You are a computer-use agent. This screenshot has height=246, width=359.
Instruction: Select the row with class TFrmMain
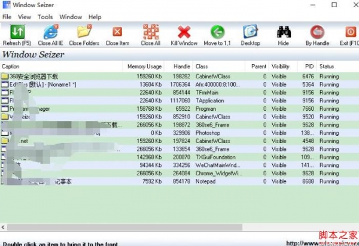pos(180,93)
